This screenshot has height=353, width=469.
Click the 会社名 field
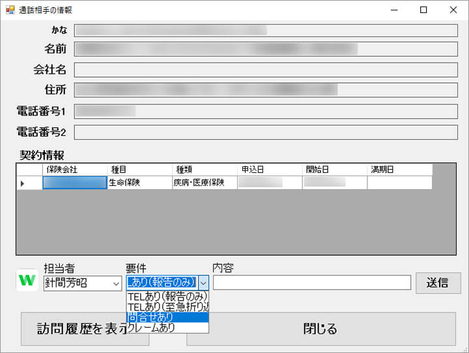pyautogui.click(x=266, y=70)
